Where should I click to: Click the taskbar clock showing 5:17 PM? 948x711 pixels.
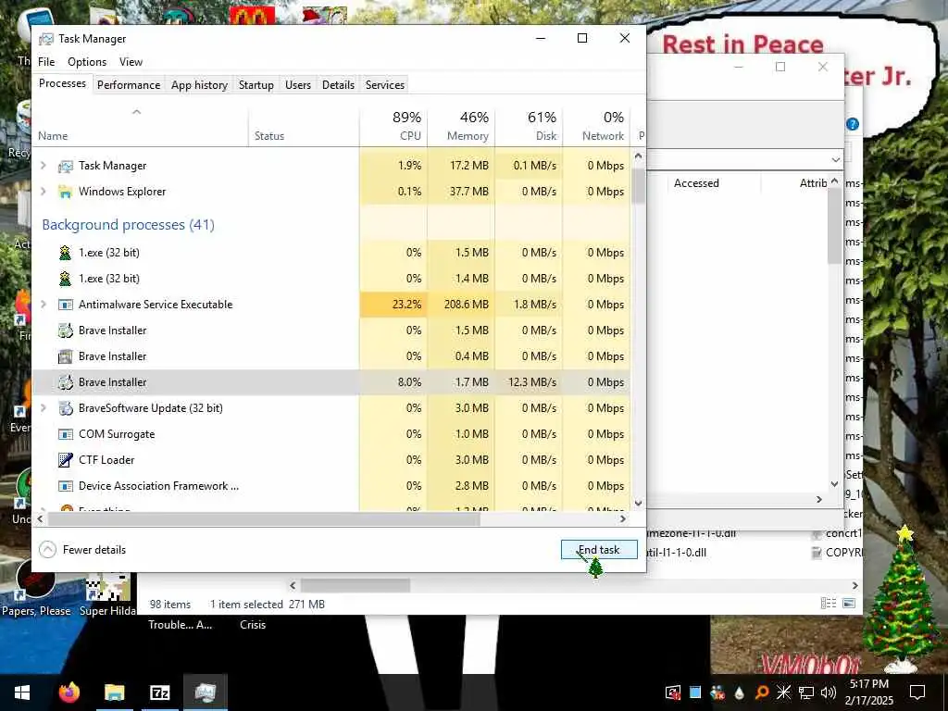(869, 692)
